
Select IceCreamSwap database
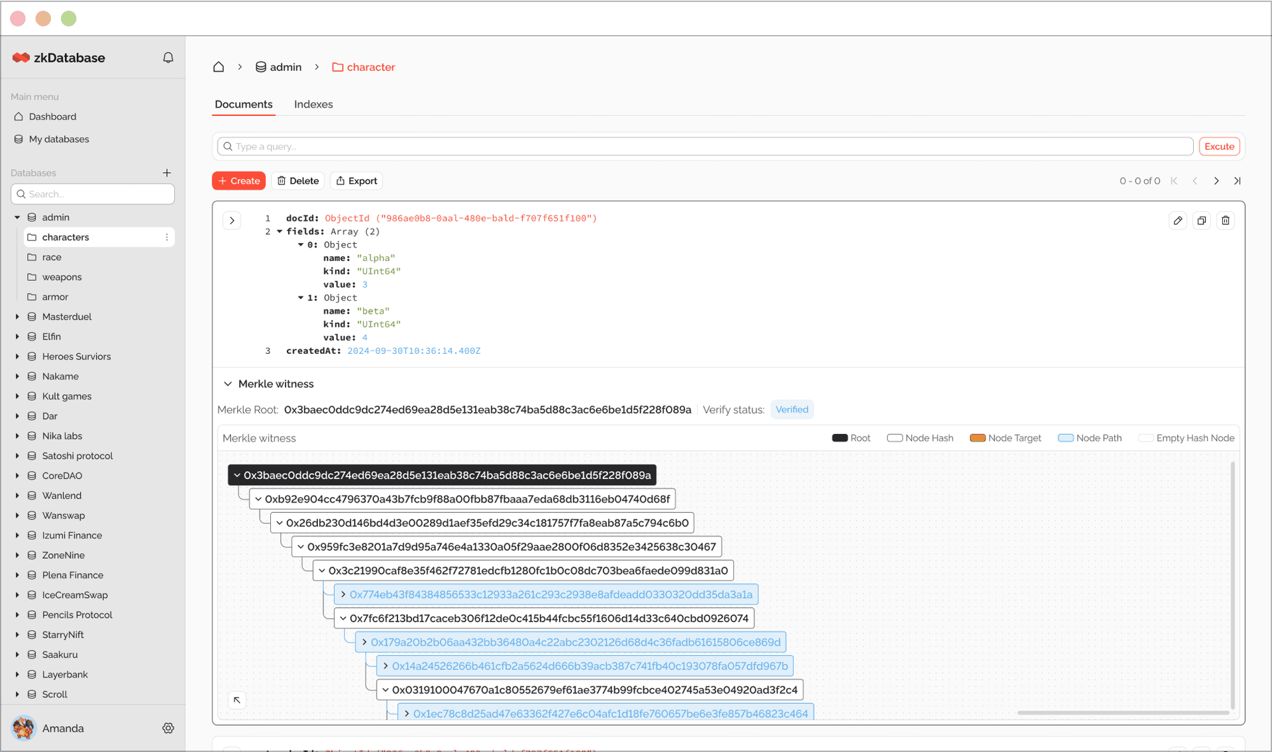(x=75, y=595)
